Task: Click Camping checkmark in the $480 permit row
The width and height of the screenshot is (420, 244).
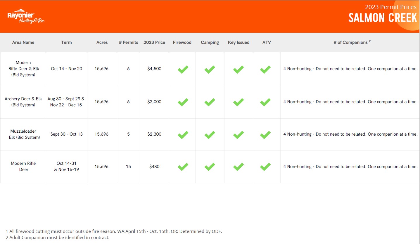Action: tap(210, 167)
